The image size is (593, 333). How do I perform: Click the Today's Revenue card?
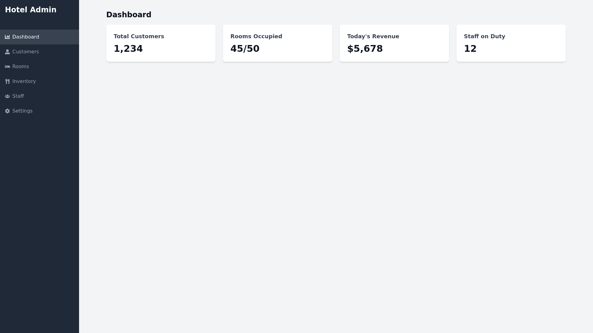pyautogui.click(x=394, y=43)
